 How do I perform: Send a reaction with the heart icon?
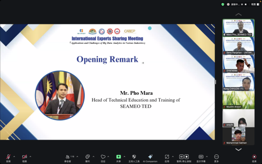point(103,157)
